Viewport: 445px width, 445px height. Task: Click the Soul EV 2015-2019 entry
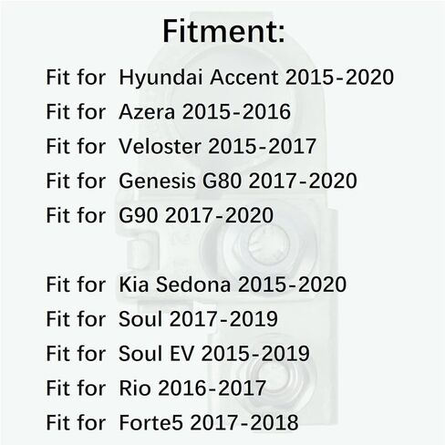tap(178, 354)
